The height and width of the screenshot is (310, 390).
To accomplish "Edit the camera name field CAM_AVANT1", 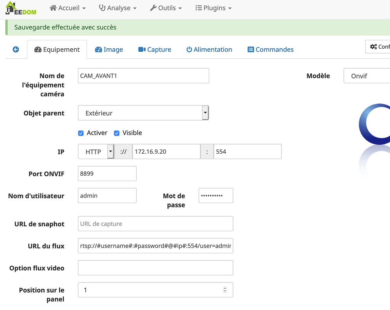I will point(144,76).
